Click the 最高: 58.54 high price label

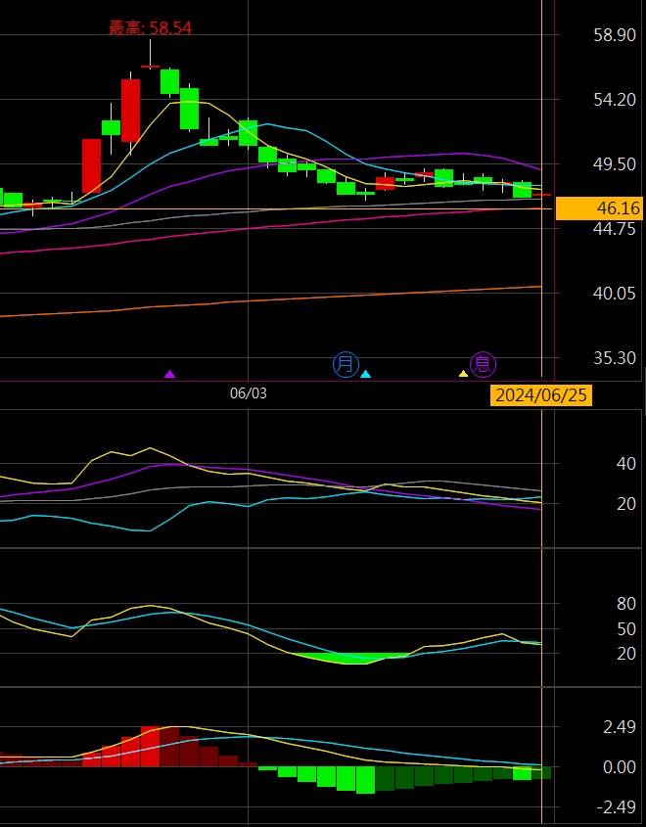click(150, 28)
